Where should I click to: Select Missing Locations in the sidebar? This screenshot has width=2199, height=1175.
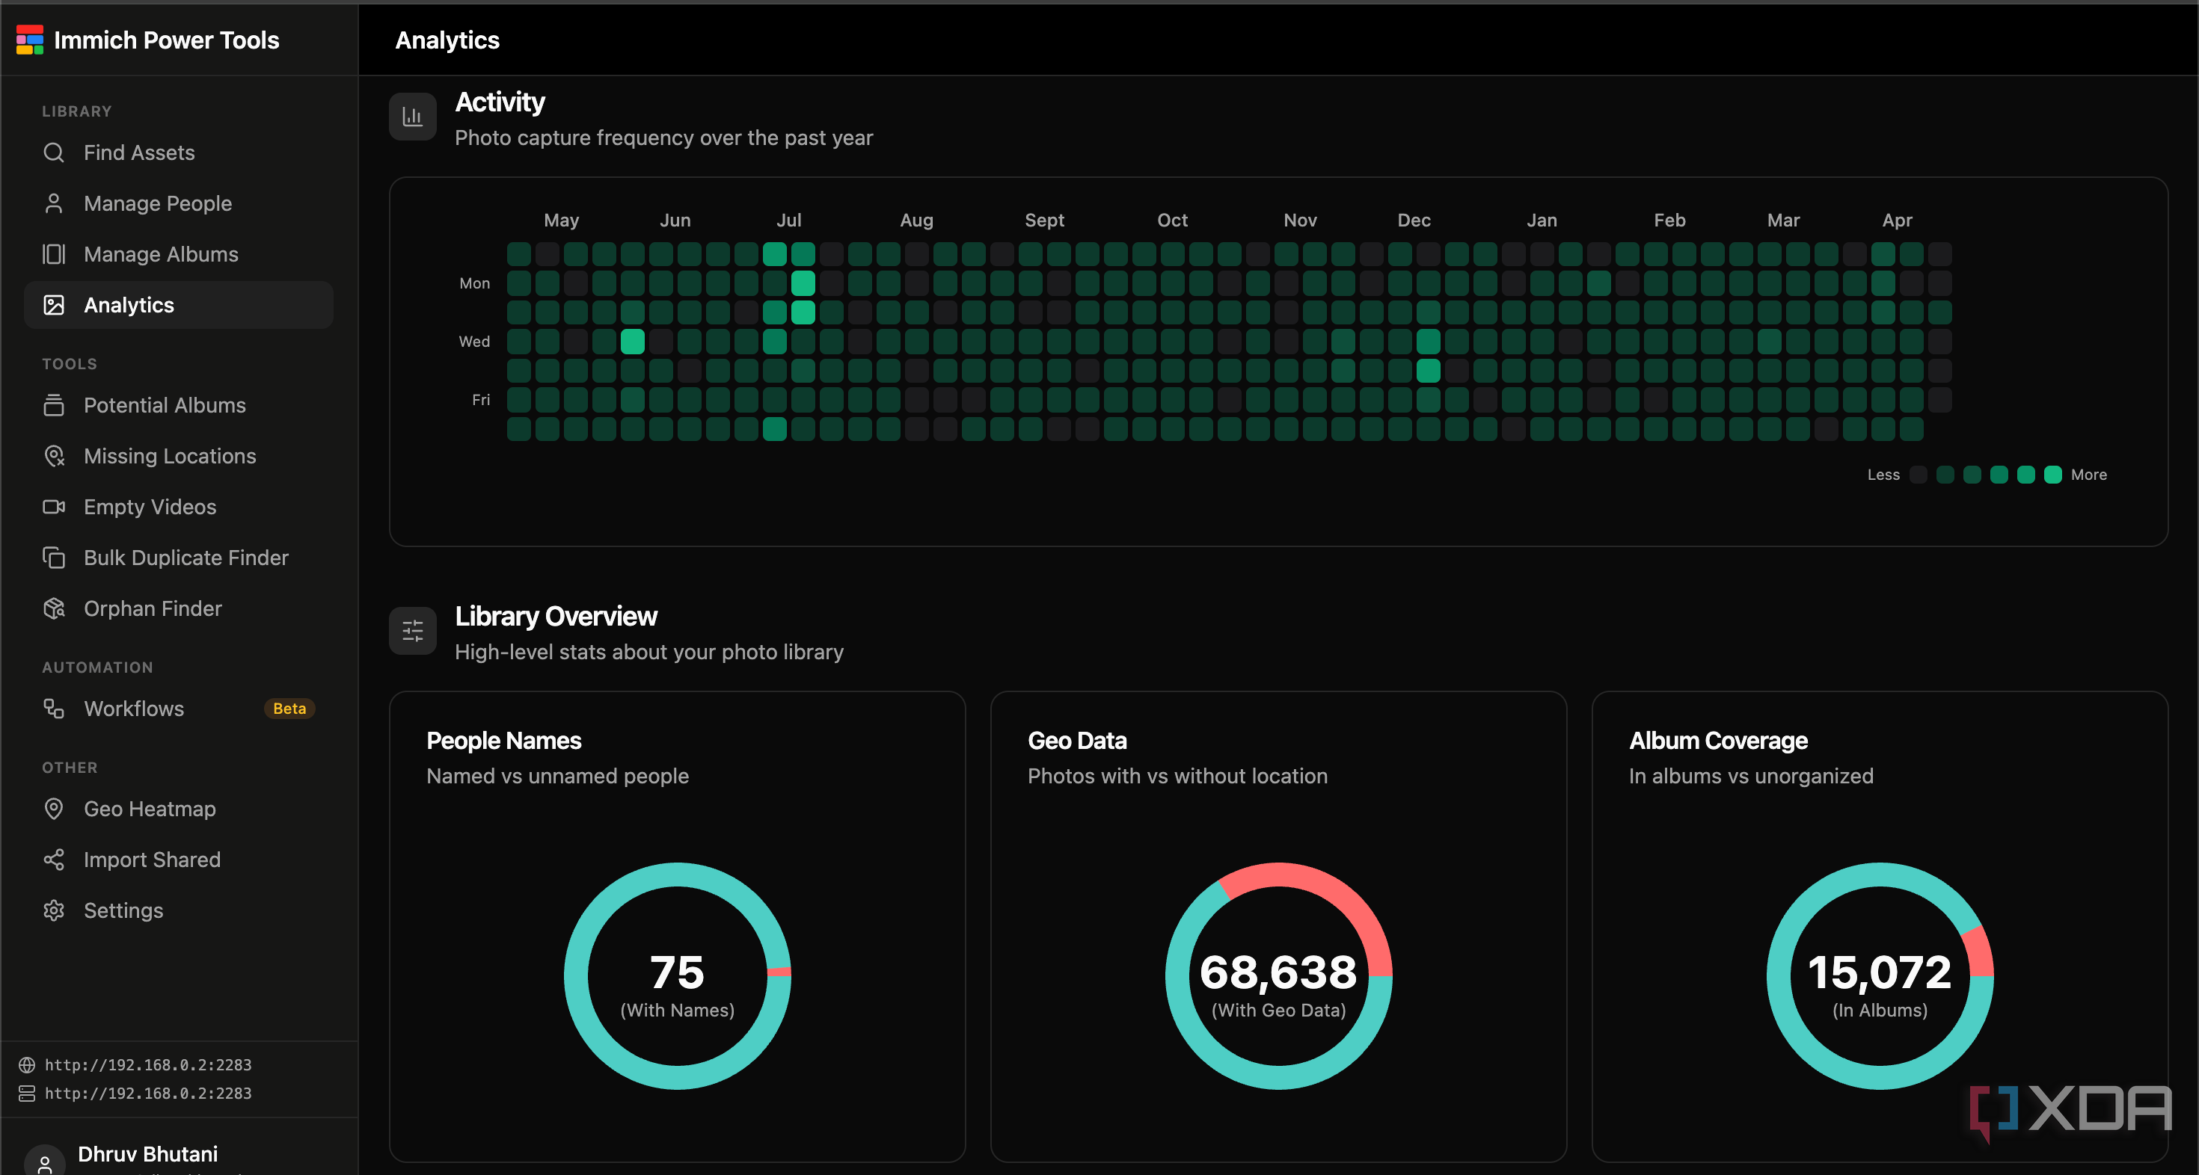tap(179, 457)
